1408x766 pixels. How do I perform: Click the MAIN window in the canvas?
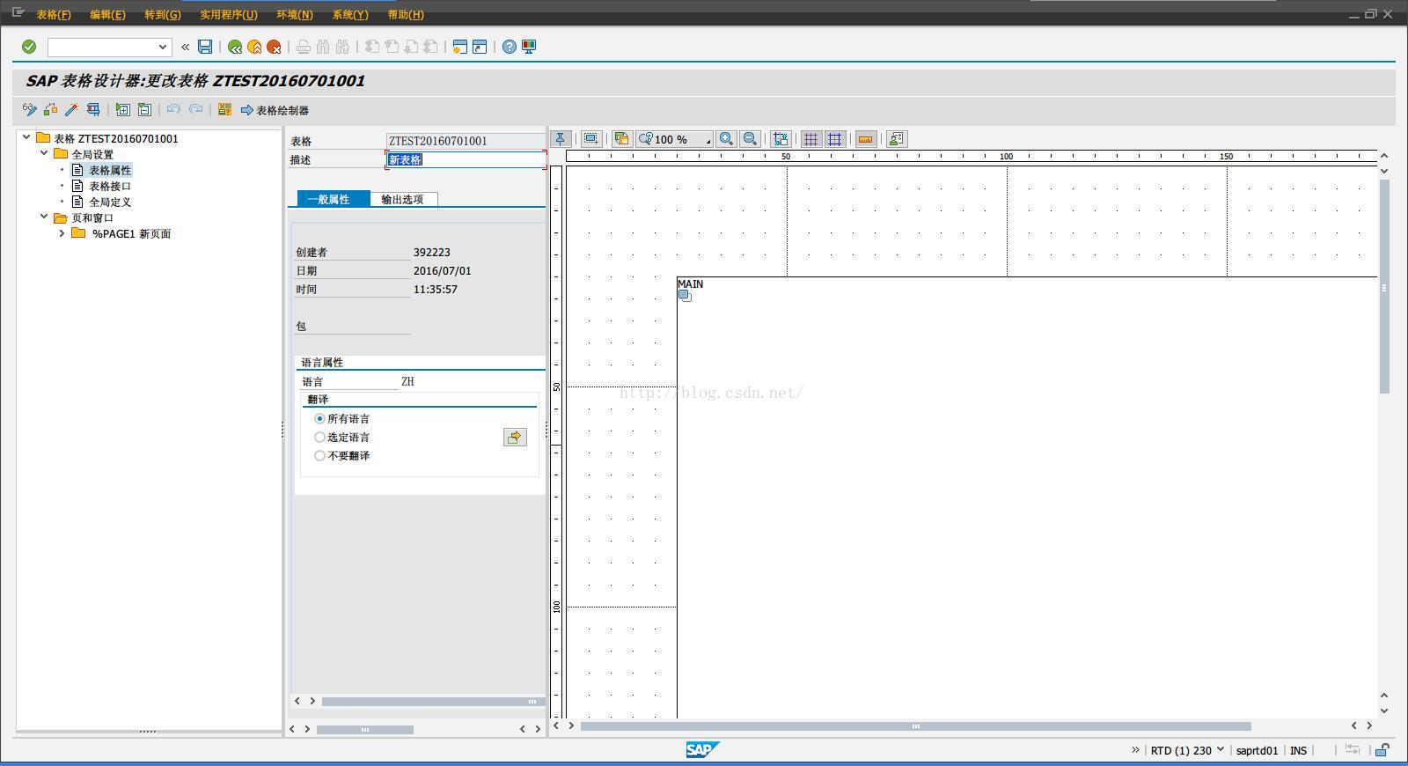[x=1026, y=497]
